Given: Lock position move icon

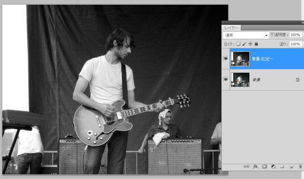Looking at the screenshot, I should (250, 44).
